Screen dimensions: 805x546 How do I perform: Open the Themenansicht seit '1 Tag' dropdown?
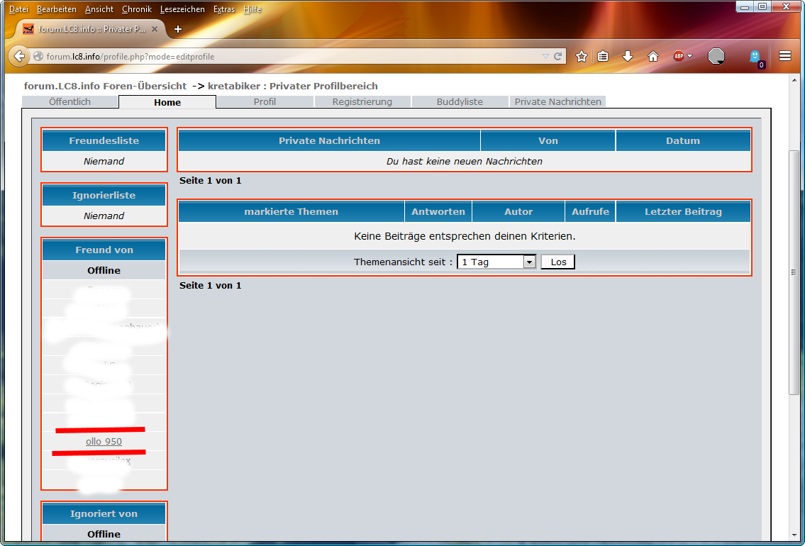(x=496, y=262)
